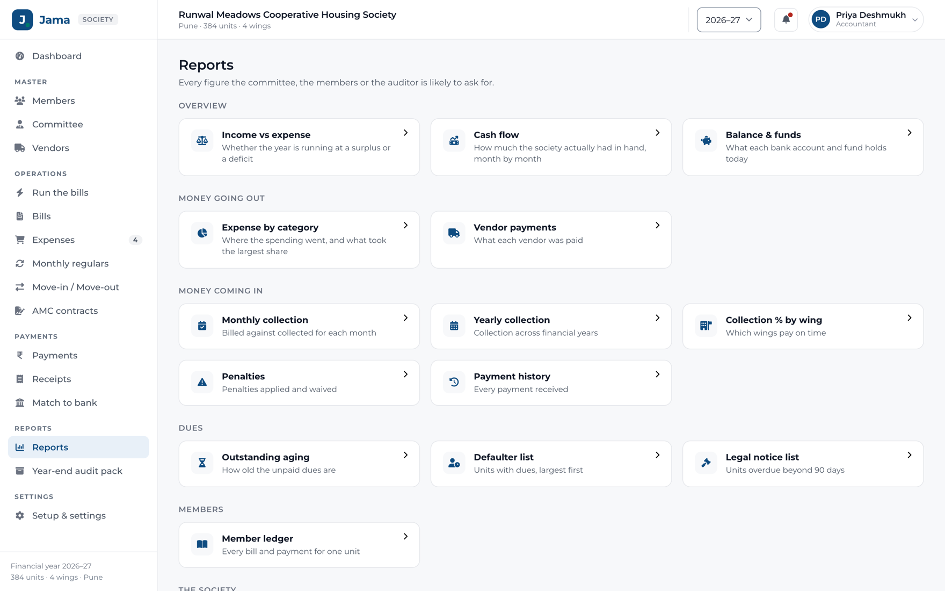Click the Payments rupee icon in sidebar
This screenshot has width=945, height=591.
point(20,355)
